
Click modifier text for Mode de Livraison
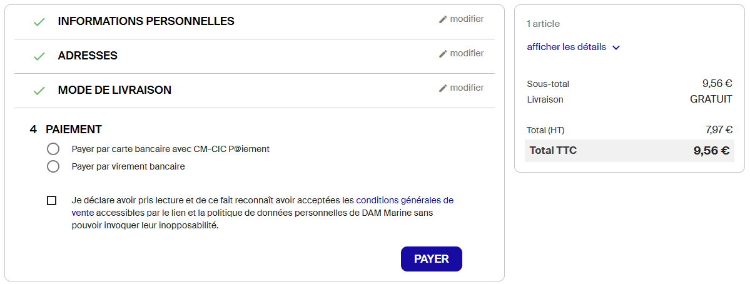467,88
